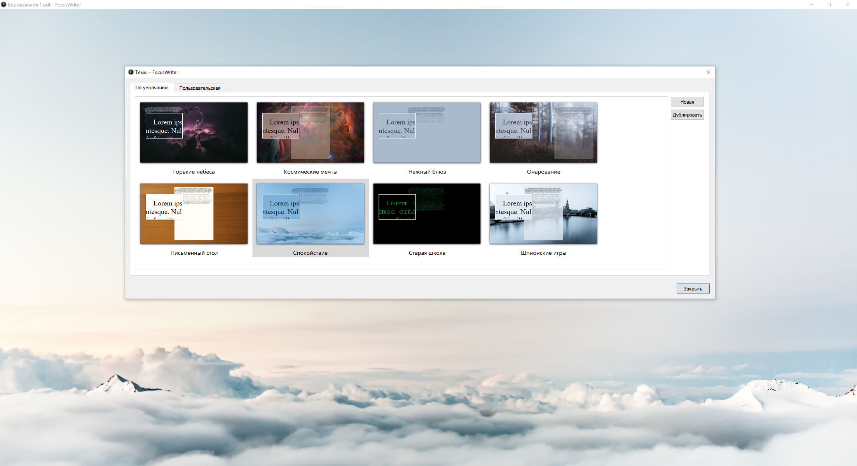The width and height of the screenshot is (857, 466).
Task: Choose the Космические мечты theme preview
Action: pyautogui.click(x=310, y=132)
